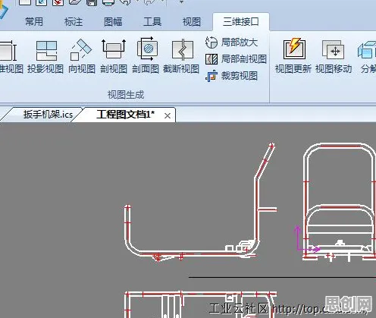
Task: Activate the 剖面图 cross-section tool
Action: (x=146, y=56)
